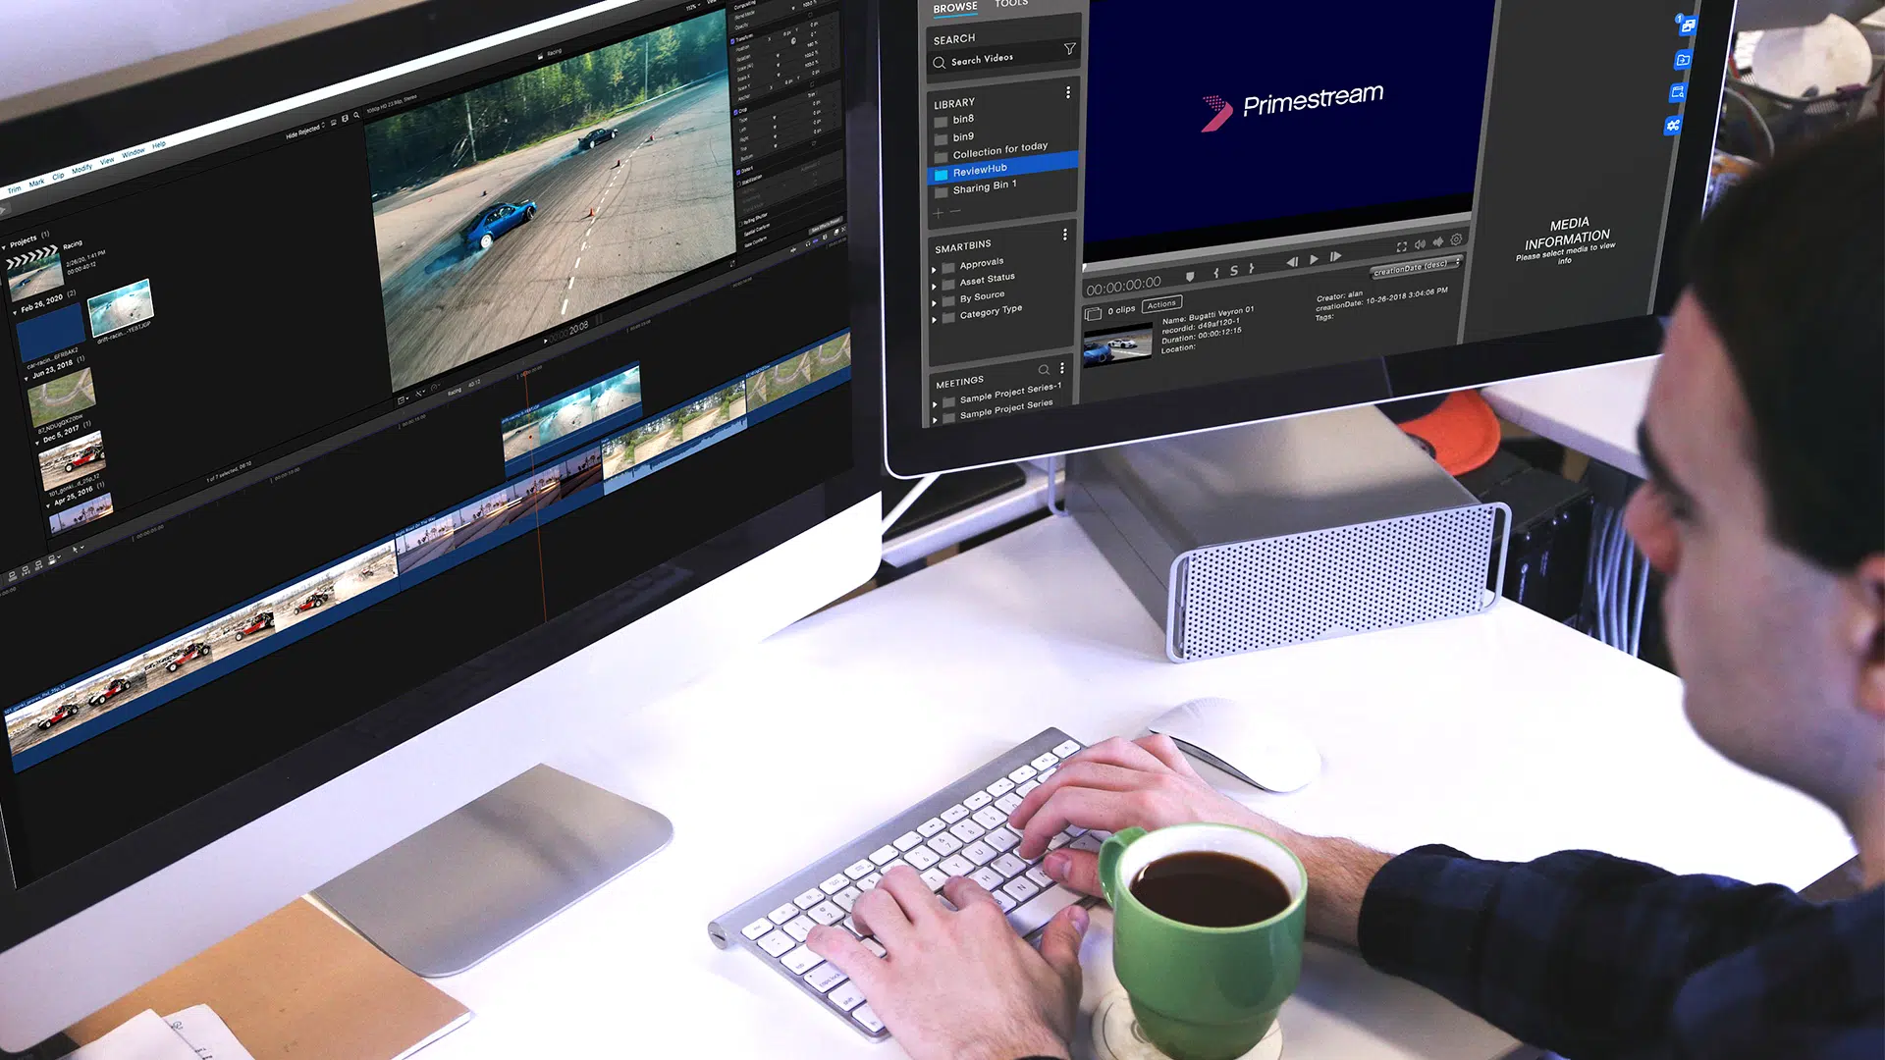The width and height of the screenshot is (1885, 1060).
Task: Open the filter funnel in Search panel
Action: [1069, 49]
